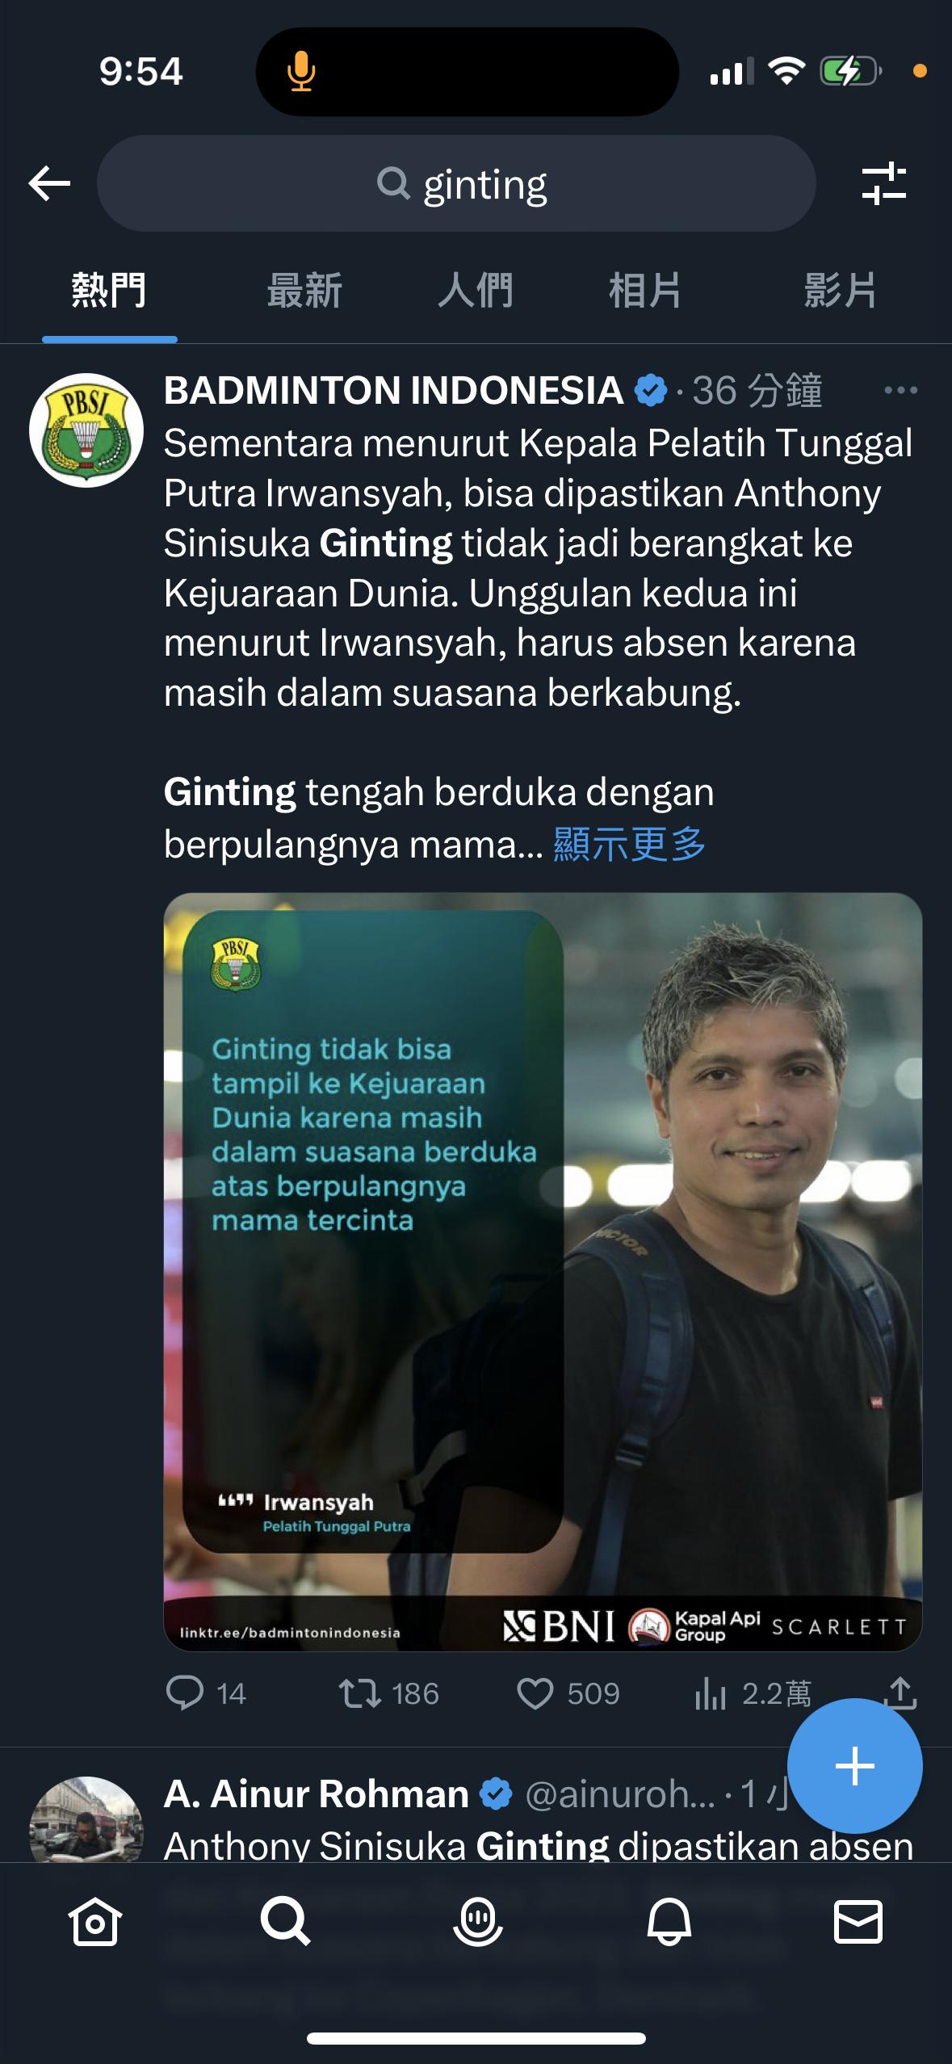The height and width of the screenshot is (2064, 952).
Task: View tweet analytics showing 2.2萬
Action: [753, 1693]
